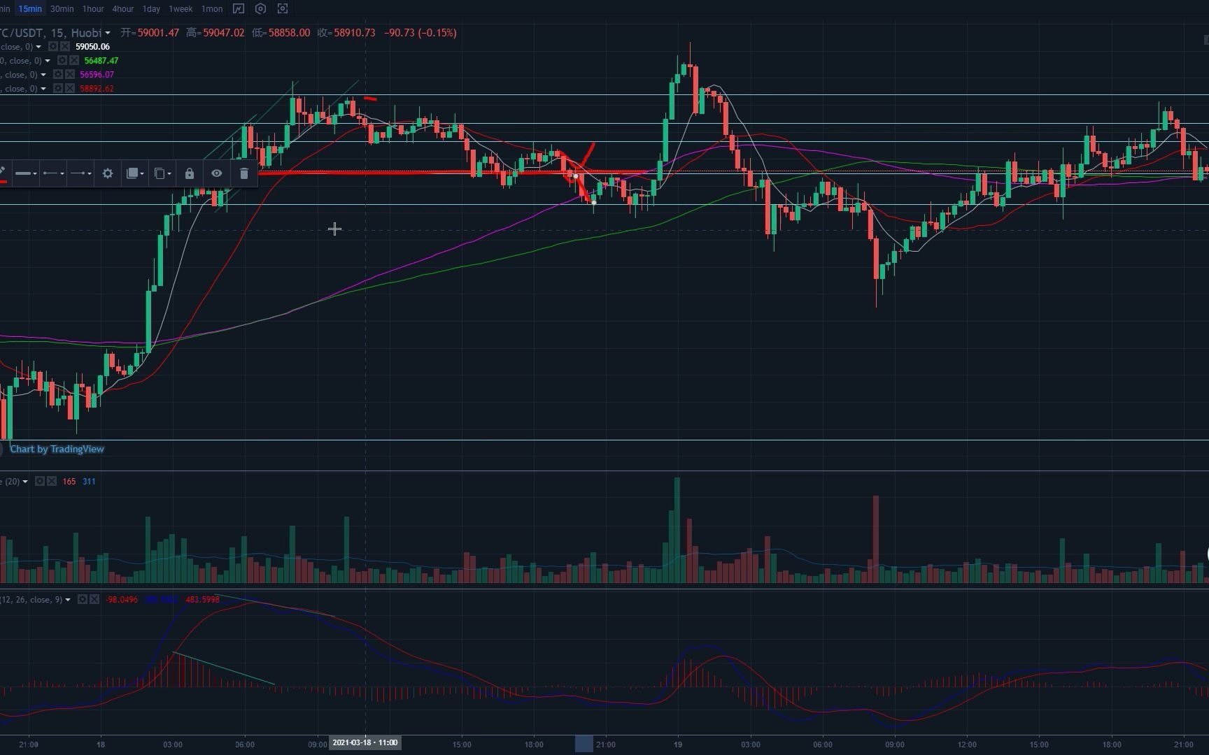Click the 2021-03-18 11:00 time label
The width and height of the screenshot is (1209, 755).
365,742
